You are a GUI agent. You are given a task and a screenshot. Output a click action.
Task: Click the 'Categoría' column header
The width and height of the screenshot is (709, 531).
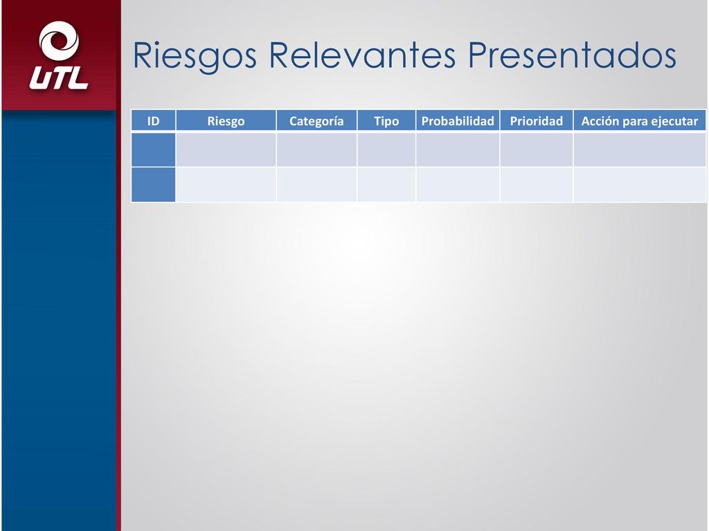(316, 120)
